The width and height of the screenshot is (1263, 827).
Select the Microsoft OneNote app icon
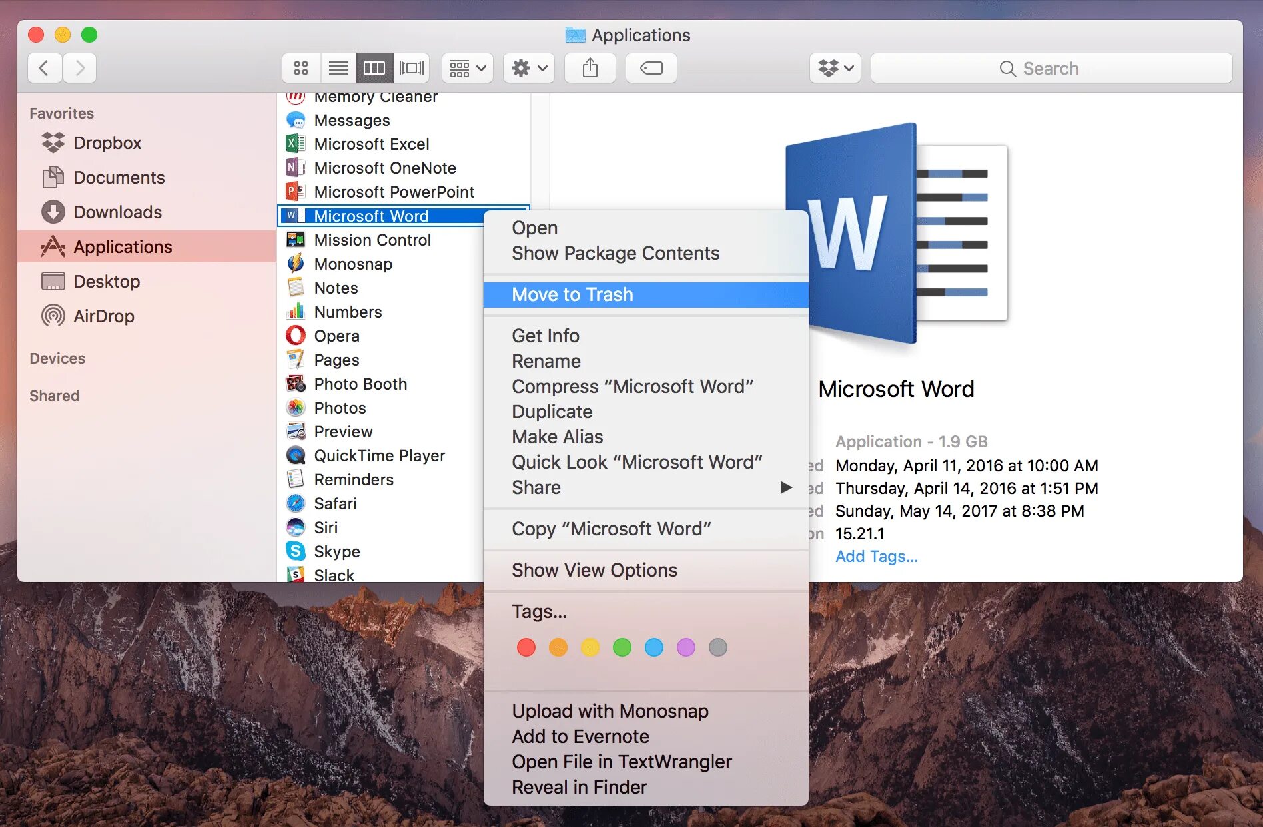[x=296, y=168]
